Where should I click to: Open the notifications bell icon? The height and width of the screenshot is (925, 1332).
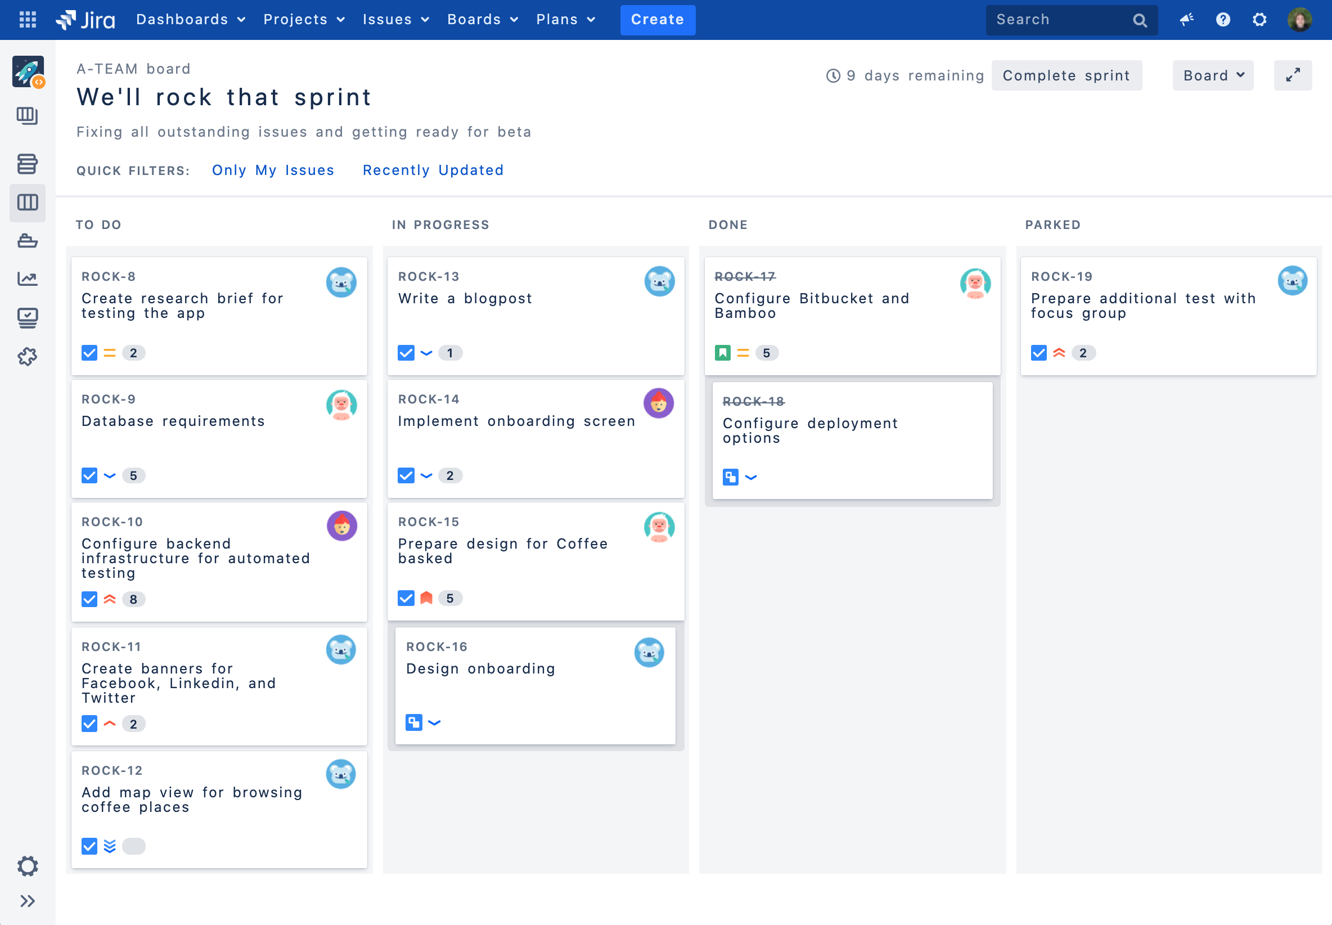pos(1186,19)
